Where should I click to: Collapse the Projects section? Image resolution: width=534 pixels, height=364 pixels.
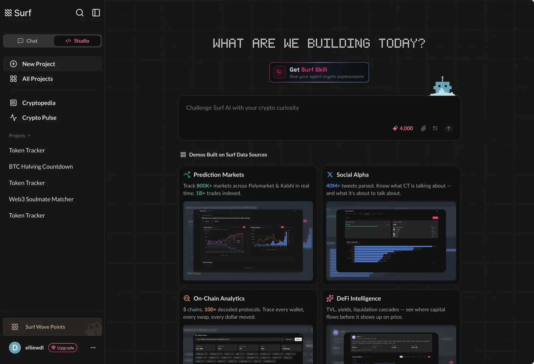tap(20, 135)
